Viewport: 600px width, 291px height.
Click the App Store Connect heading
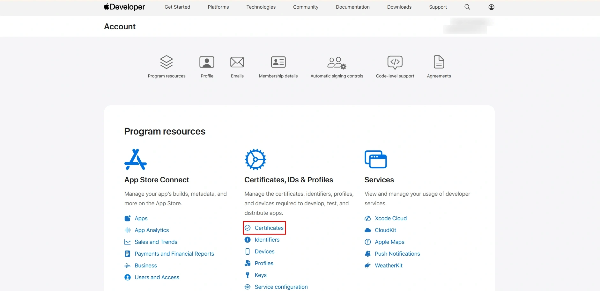point(157,180)
